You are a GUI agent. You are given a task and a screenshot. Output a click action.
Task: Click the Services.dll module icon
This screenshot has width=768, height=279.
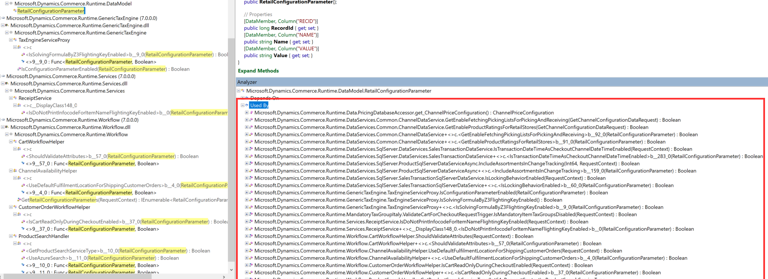(7, 83)
